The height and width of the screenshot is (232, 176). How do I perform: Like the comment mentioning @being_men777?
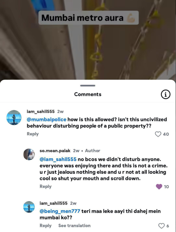point(161,226)
